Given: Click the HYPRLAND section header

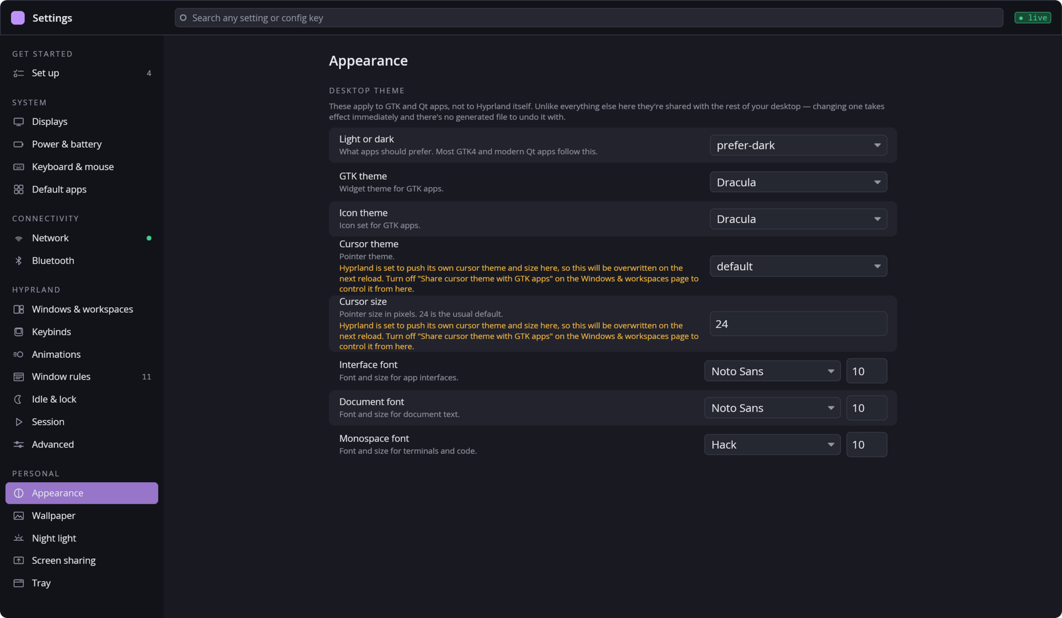Looking at the screenshot, I should [x=36, y=290].
